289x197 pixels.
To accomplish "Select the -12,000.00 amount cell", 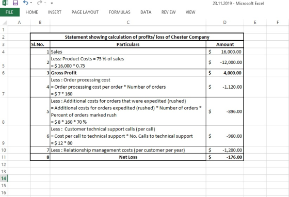I will tap(225, 62).
